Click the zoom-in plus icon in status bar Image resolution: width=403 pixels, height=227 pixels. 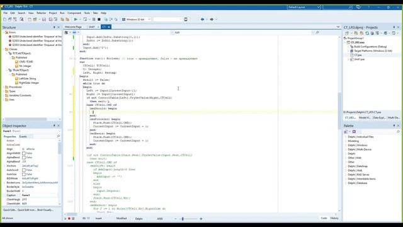(x=201, y=219)
